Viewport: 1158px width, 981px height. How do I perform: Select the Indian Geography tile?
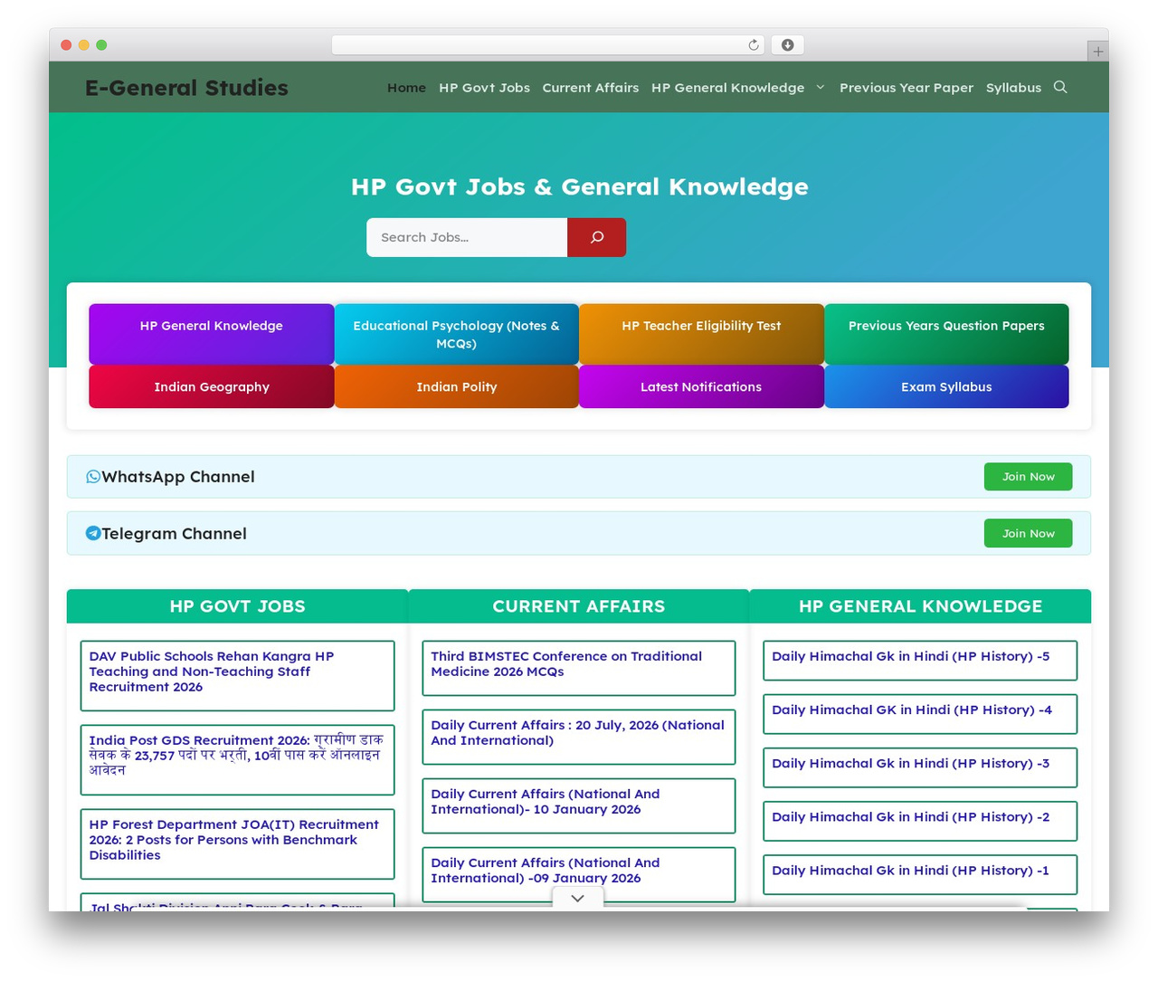click(x=212, y=386)
